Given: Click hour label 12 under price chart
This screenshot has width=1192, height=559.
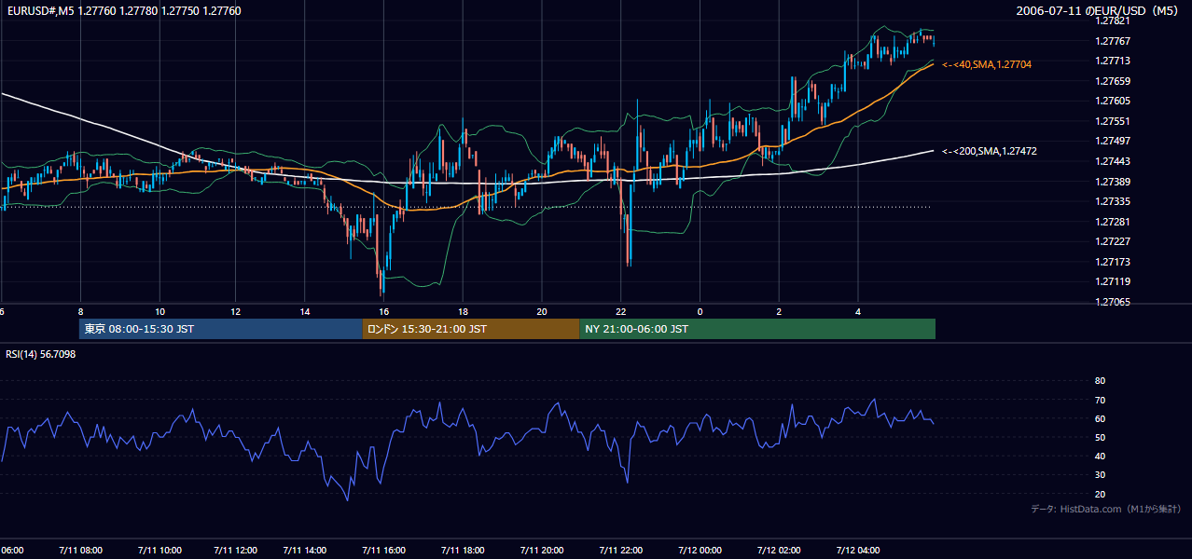Looking at the screenshot, I should pyautogui.click(x=236, y=312).
